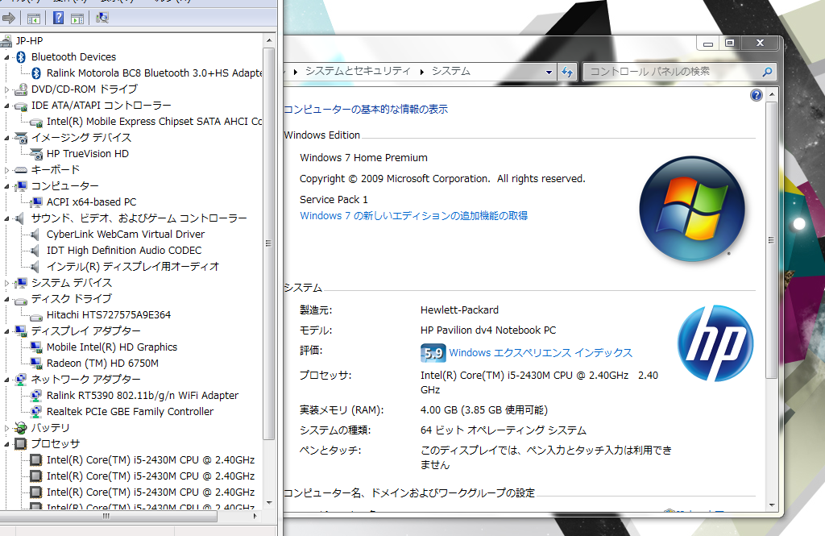Click the Realtek PCIe GBE Family Controller icon
Screen dimensions: 825x536
[36, 412]
